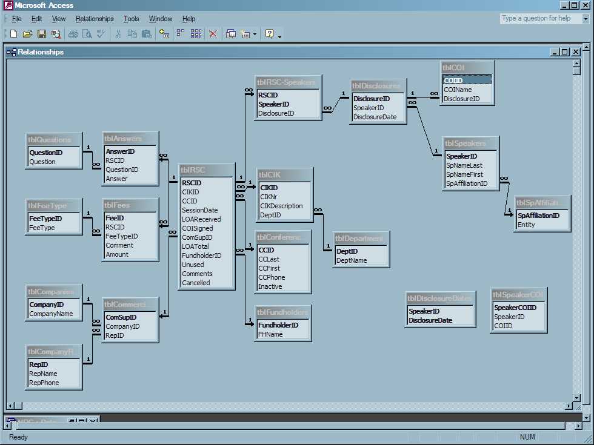Click the red X Clear Layout icon
The width and height of the screenshot is (594, 445).
(213, 35)
